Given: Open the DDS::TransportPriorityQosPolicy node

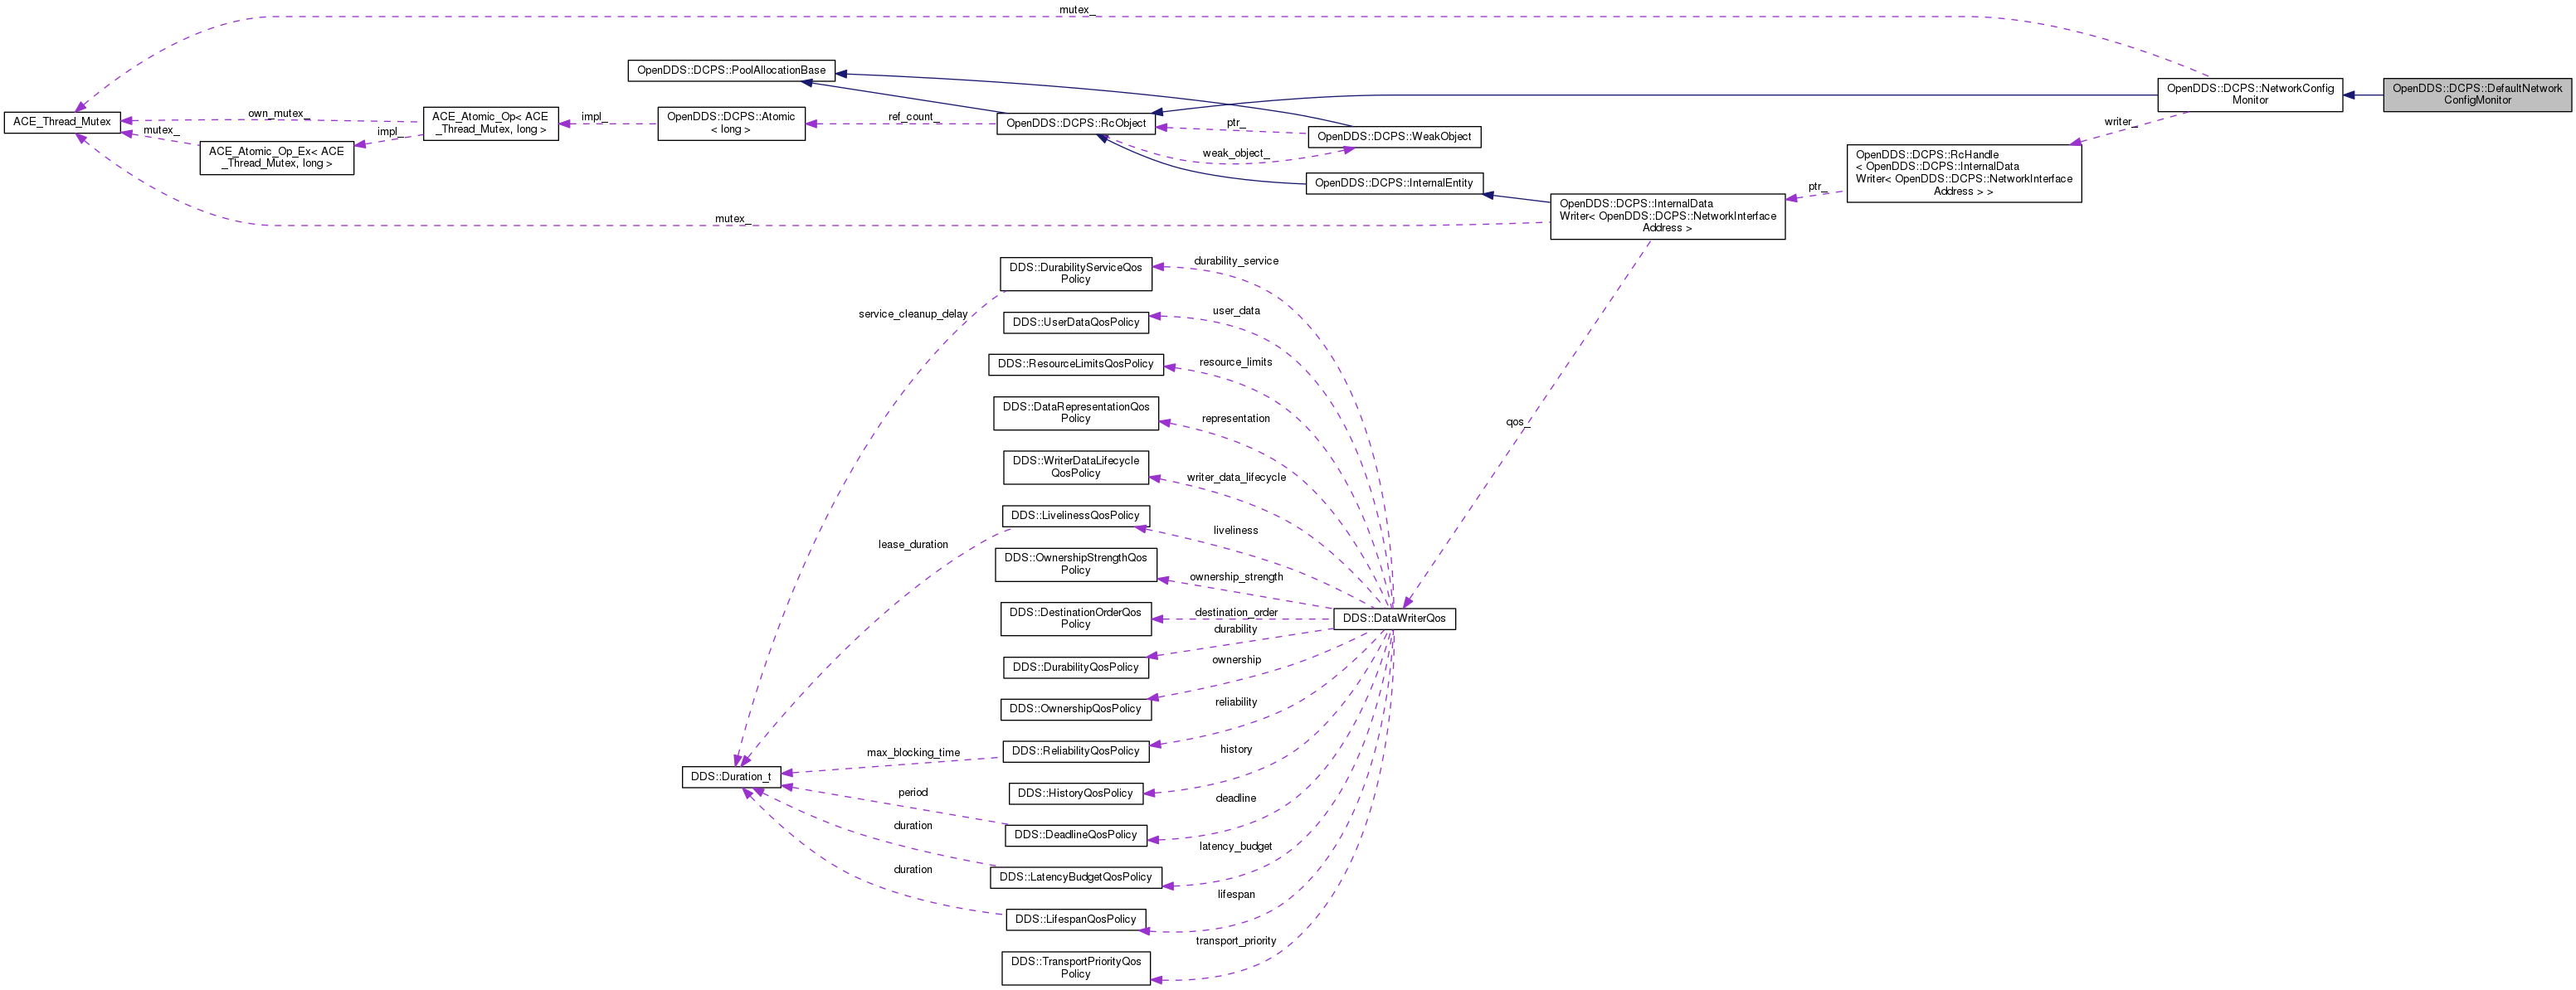Looking at the screenshot, I should tap(1076, 967).
